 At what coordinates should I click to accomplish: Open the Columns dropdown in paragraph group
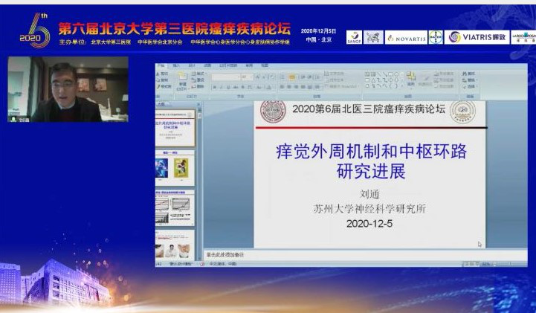pos(318,87)
